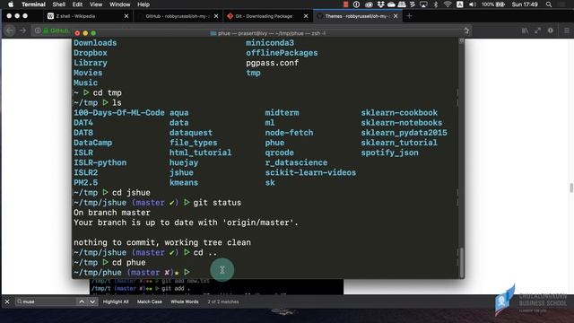Go to previous find match
The image size is (574, 323).
[x=82, y=301]
